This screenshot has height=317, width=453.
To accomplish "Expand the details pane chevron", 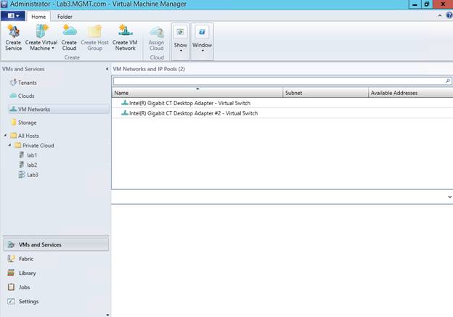I will (449, 197).
